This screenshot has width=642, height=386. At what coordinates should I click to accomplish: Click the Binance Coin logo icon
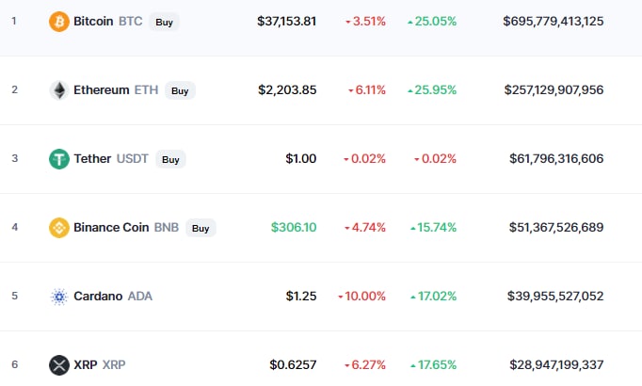59,227
